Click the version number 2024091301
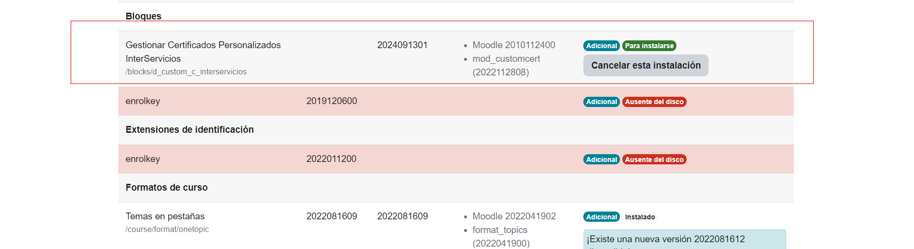The width and height of the screenshot is (914, 249). click(x=402, y=45)
